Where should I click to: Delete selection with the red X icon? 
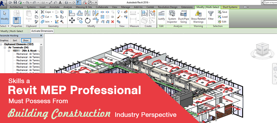[x=113, y=22]
